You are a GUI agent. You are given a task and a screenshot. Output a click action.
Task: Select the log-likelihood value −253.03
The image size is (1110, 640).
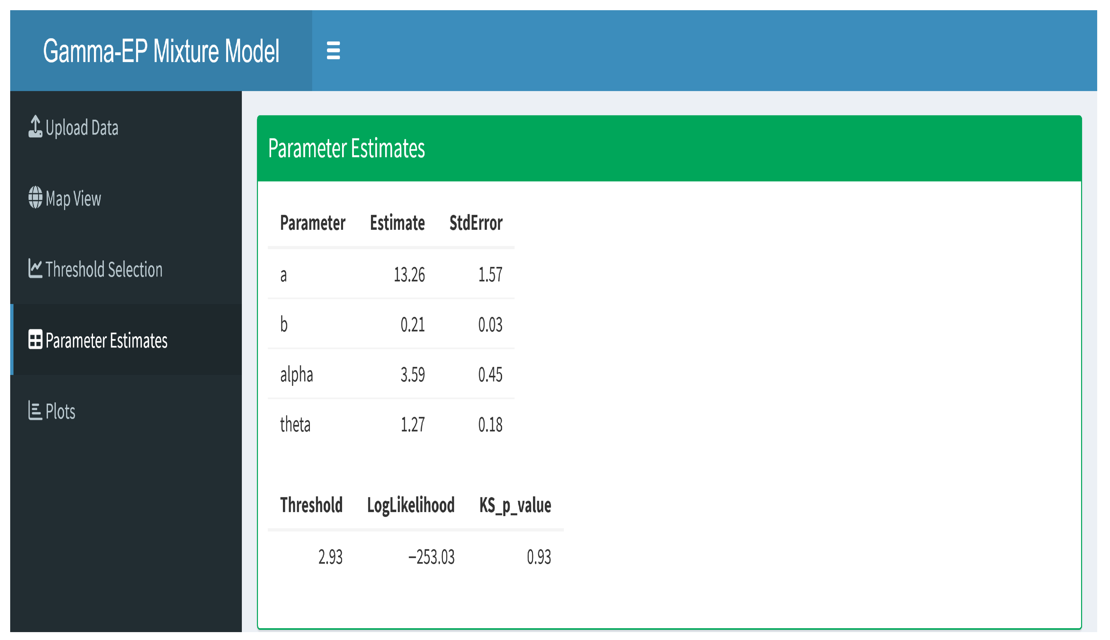431,557
